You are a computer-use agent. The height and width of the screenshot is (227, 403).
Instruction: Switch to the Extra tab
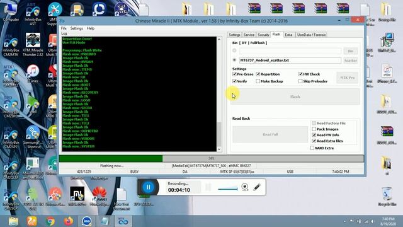288,35
